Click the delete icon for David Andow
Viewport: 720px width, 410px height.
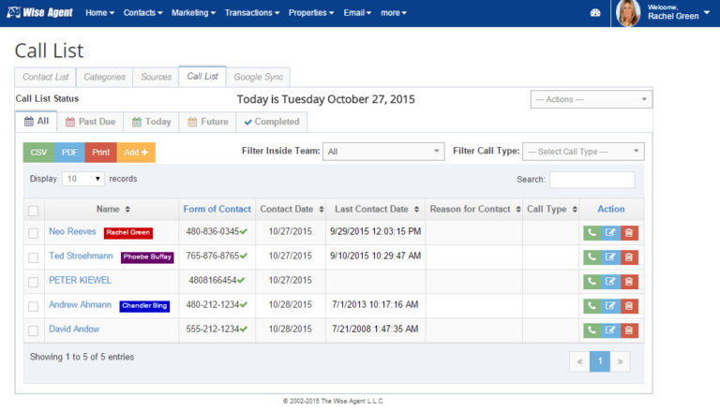coord(629,329)
